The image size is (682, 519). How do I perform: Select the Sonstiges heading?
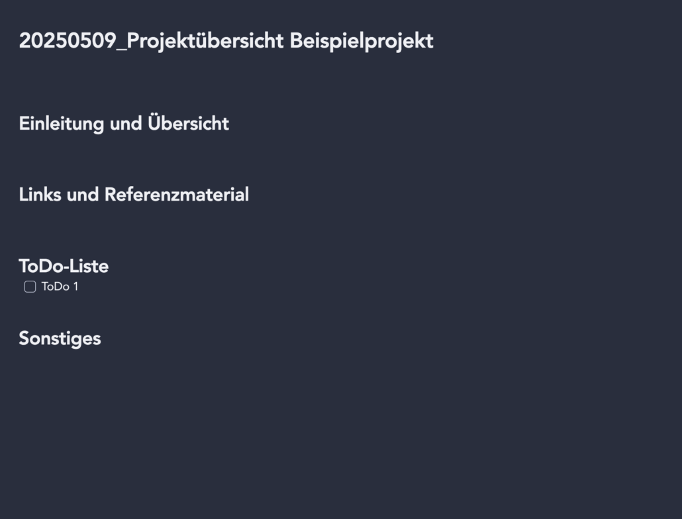[x=60, y=339]
